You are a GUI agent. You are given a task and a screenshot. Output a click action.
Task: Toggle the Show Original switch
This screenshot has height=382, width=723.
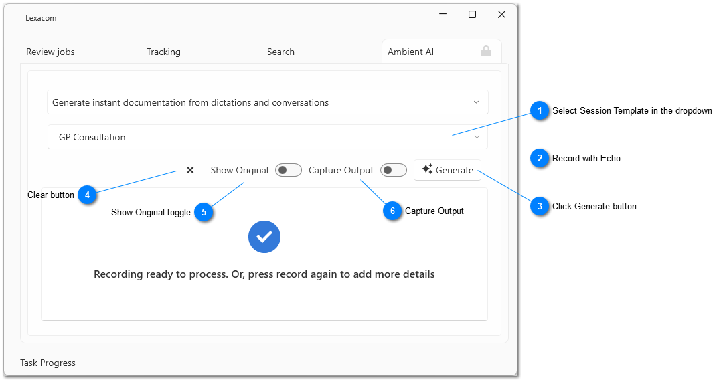(289, 171)
